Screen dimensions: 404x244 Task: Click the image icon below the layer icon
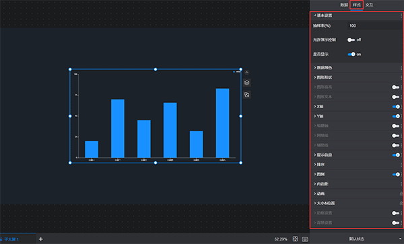click(246, 95)
